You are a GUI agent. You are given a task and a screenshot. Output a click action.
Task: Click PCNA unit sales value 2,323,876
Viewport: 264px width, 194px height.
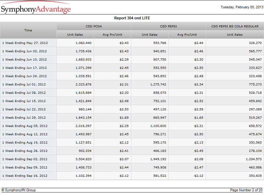(84, 85)
